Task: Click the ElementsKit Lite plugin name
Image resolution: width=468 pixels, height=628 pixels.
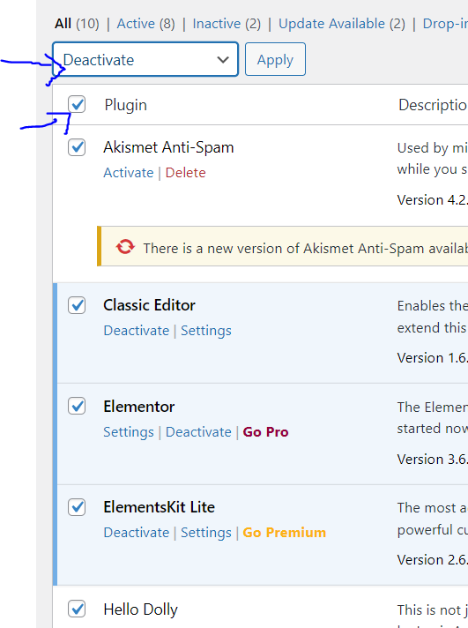Action: 160,507
